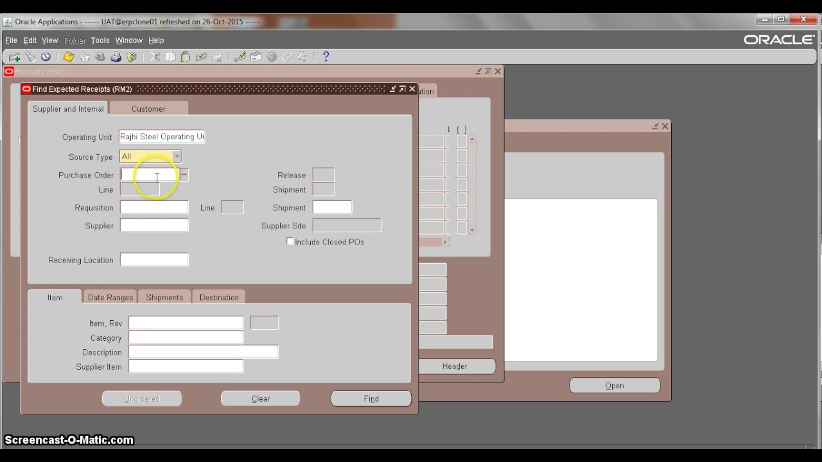
Task: Open the greyed Folder menu
Action: pyautogui.click(x=74, y=40)
